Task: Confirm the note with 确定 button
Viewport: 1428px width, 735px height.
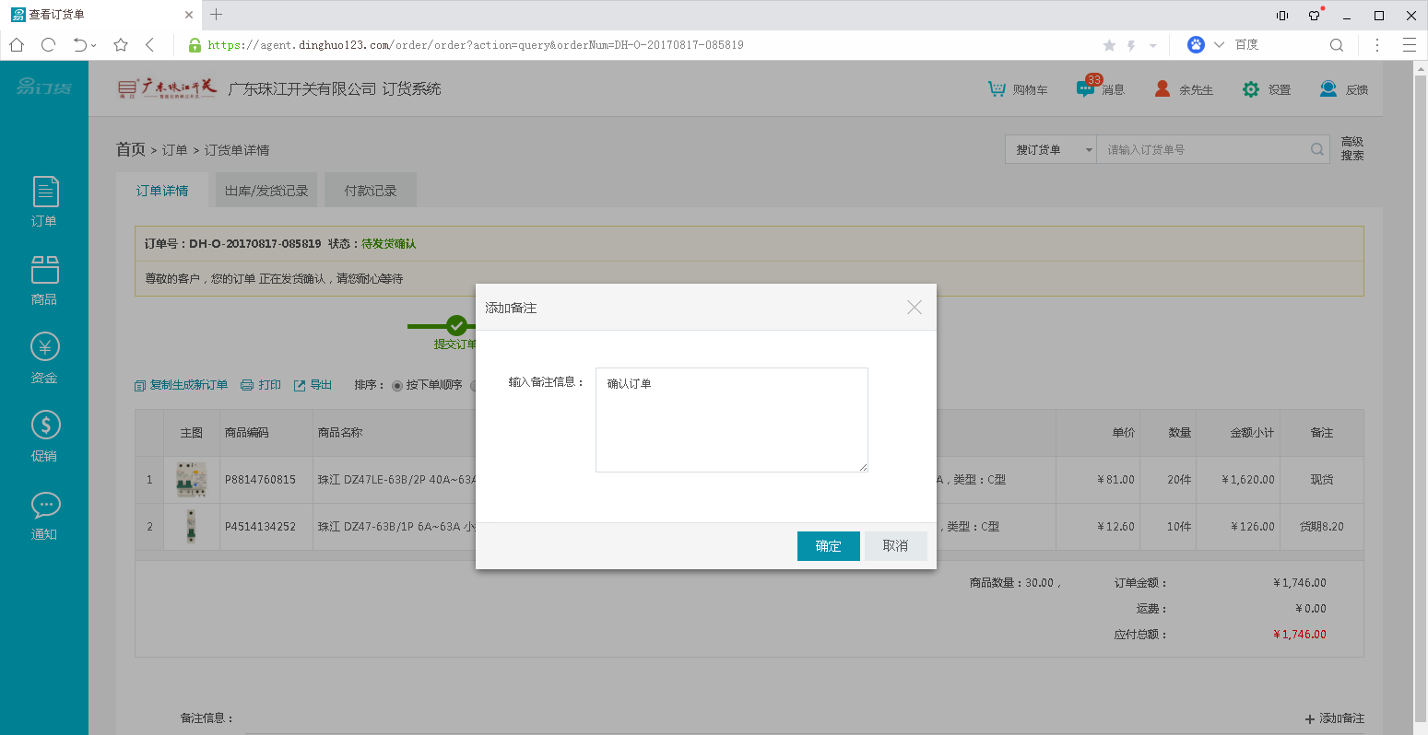Action: tap(828, 546)
